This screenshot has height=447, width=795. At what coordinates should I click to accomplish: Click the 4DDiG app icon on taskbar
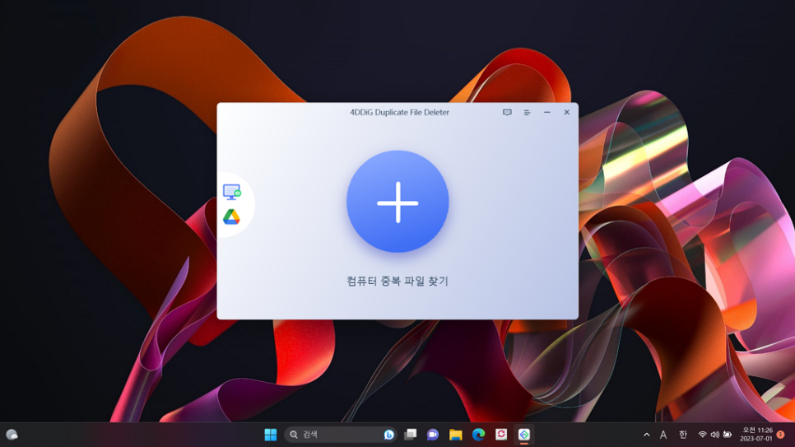(x=523, y=435)
